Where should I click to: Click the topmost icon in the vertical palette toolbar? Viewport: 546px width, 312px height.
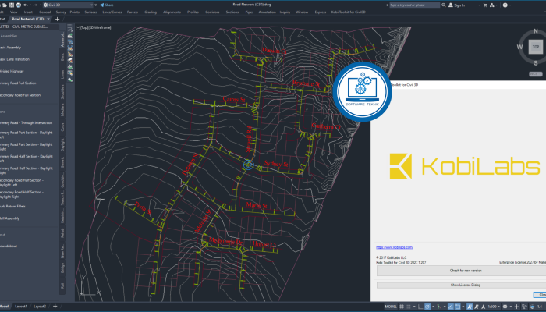pyautogui.click(x=70, y=29)
